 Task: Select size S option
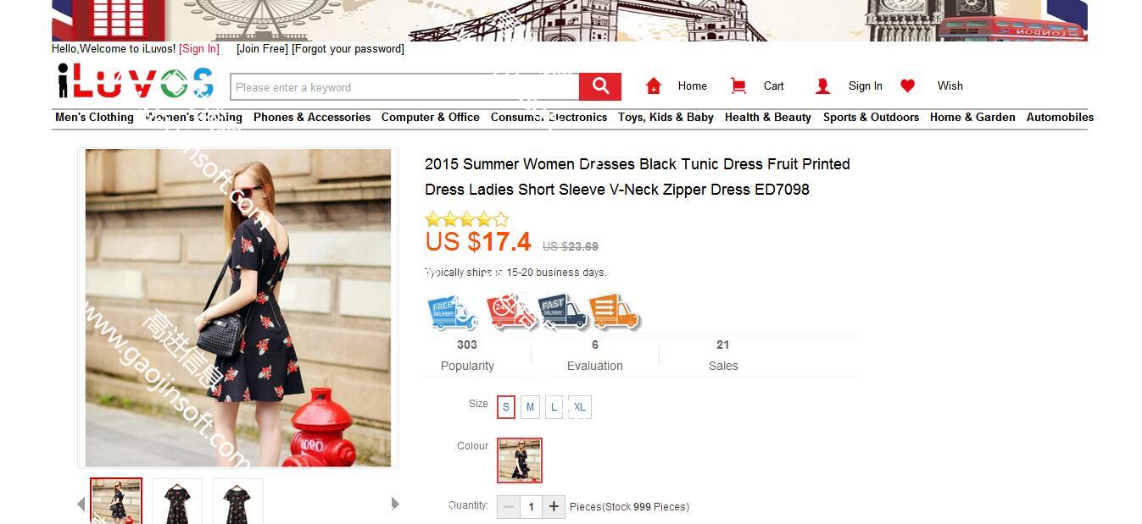tap(506, 407)
